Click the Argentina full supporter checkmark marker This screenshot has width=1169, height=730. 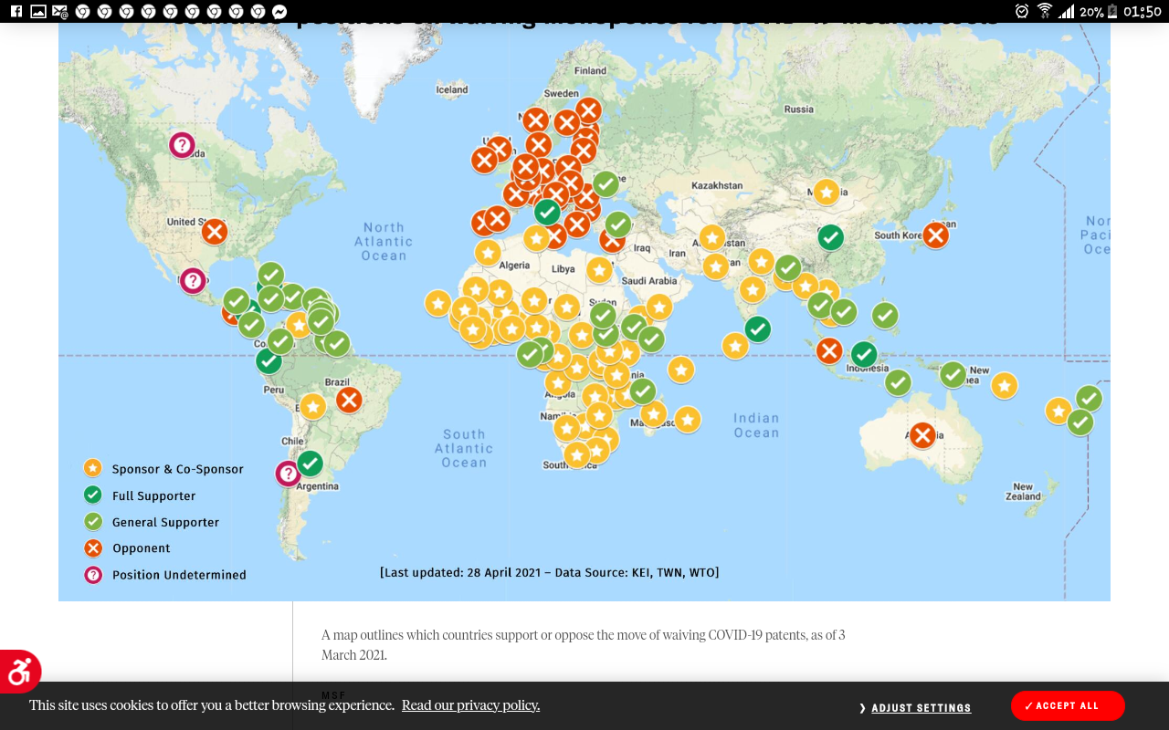[x=311, y=464]
